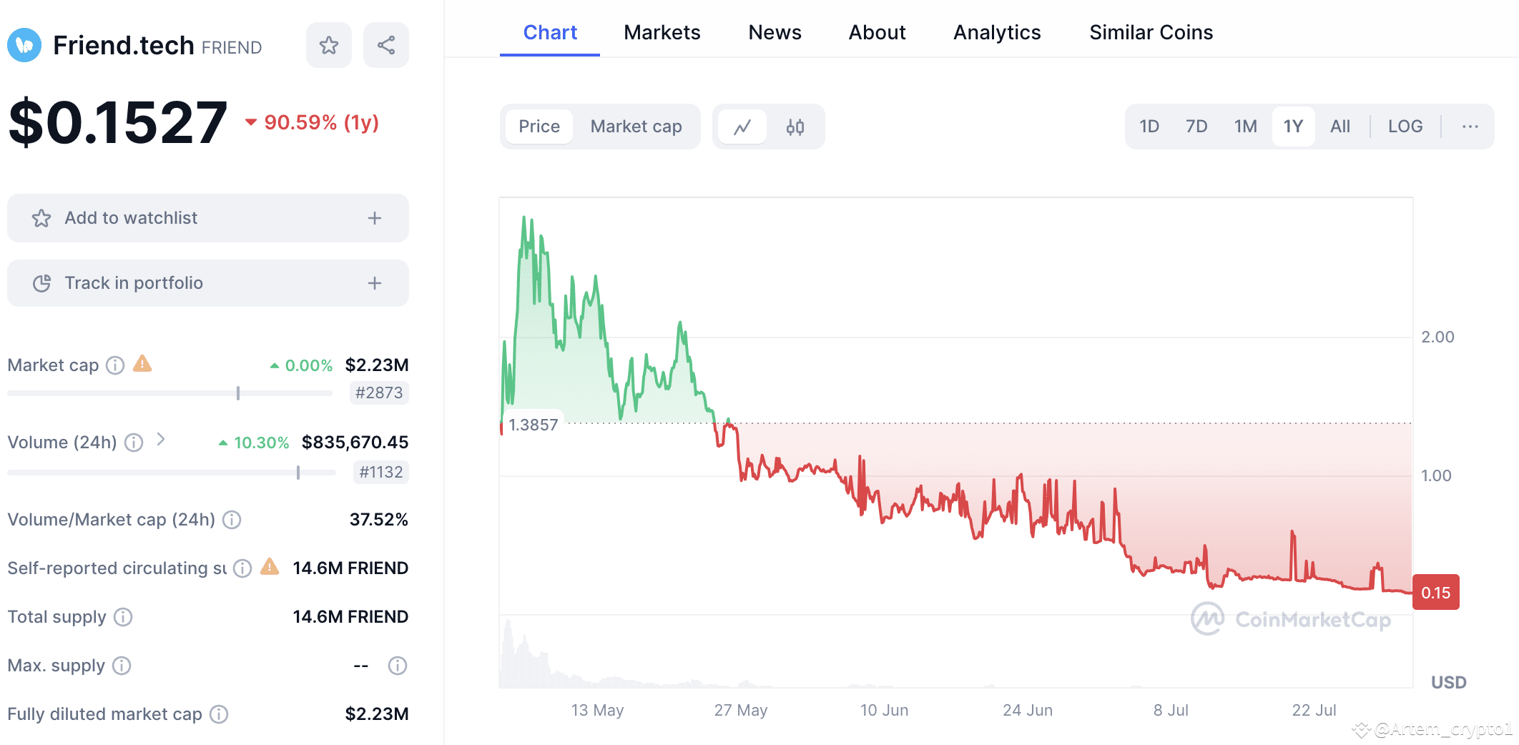Click the share icon next to coin name
The height and width of the screenshot is (745, 1519).
coord(386,45)
